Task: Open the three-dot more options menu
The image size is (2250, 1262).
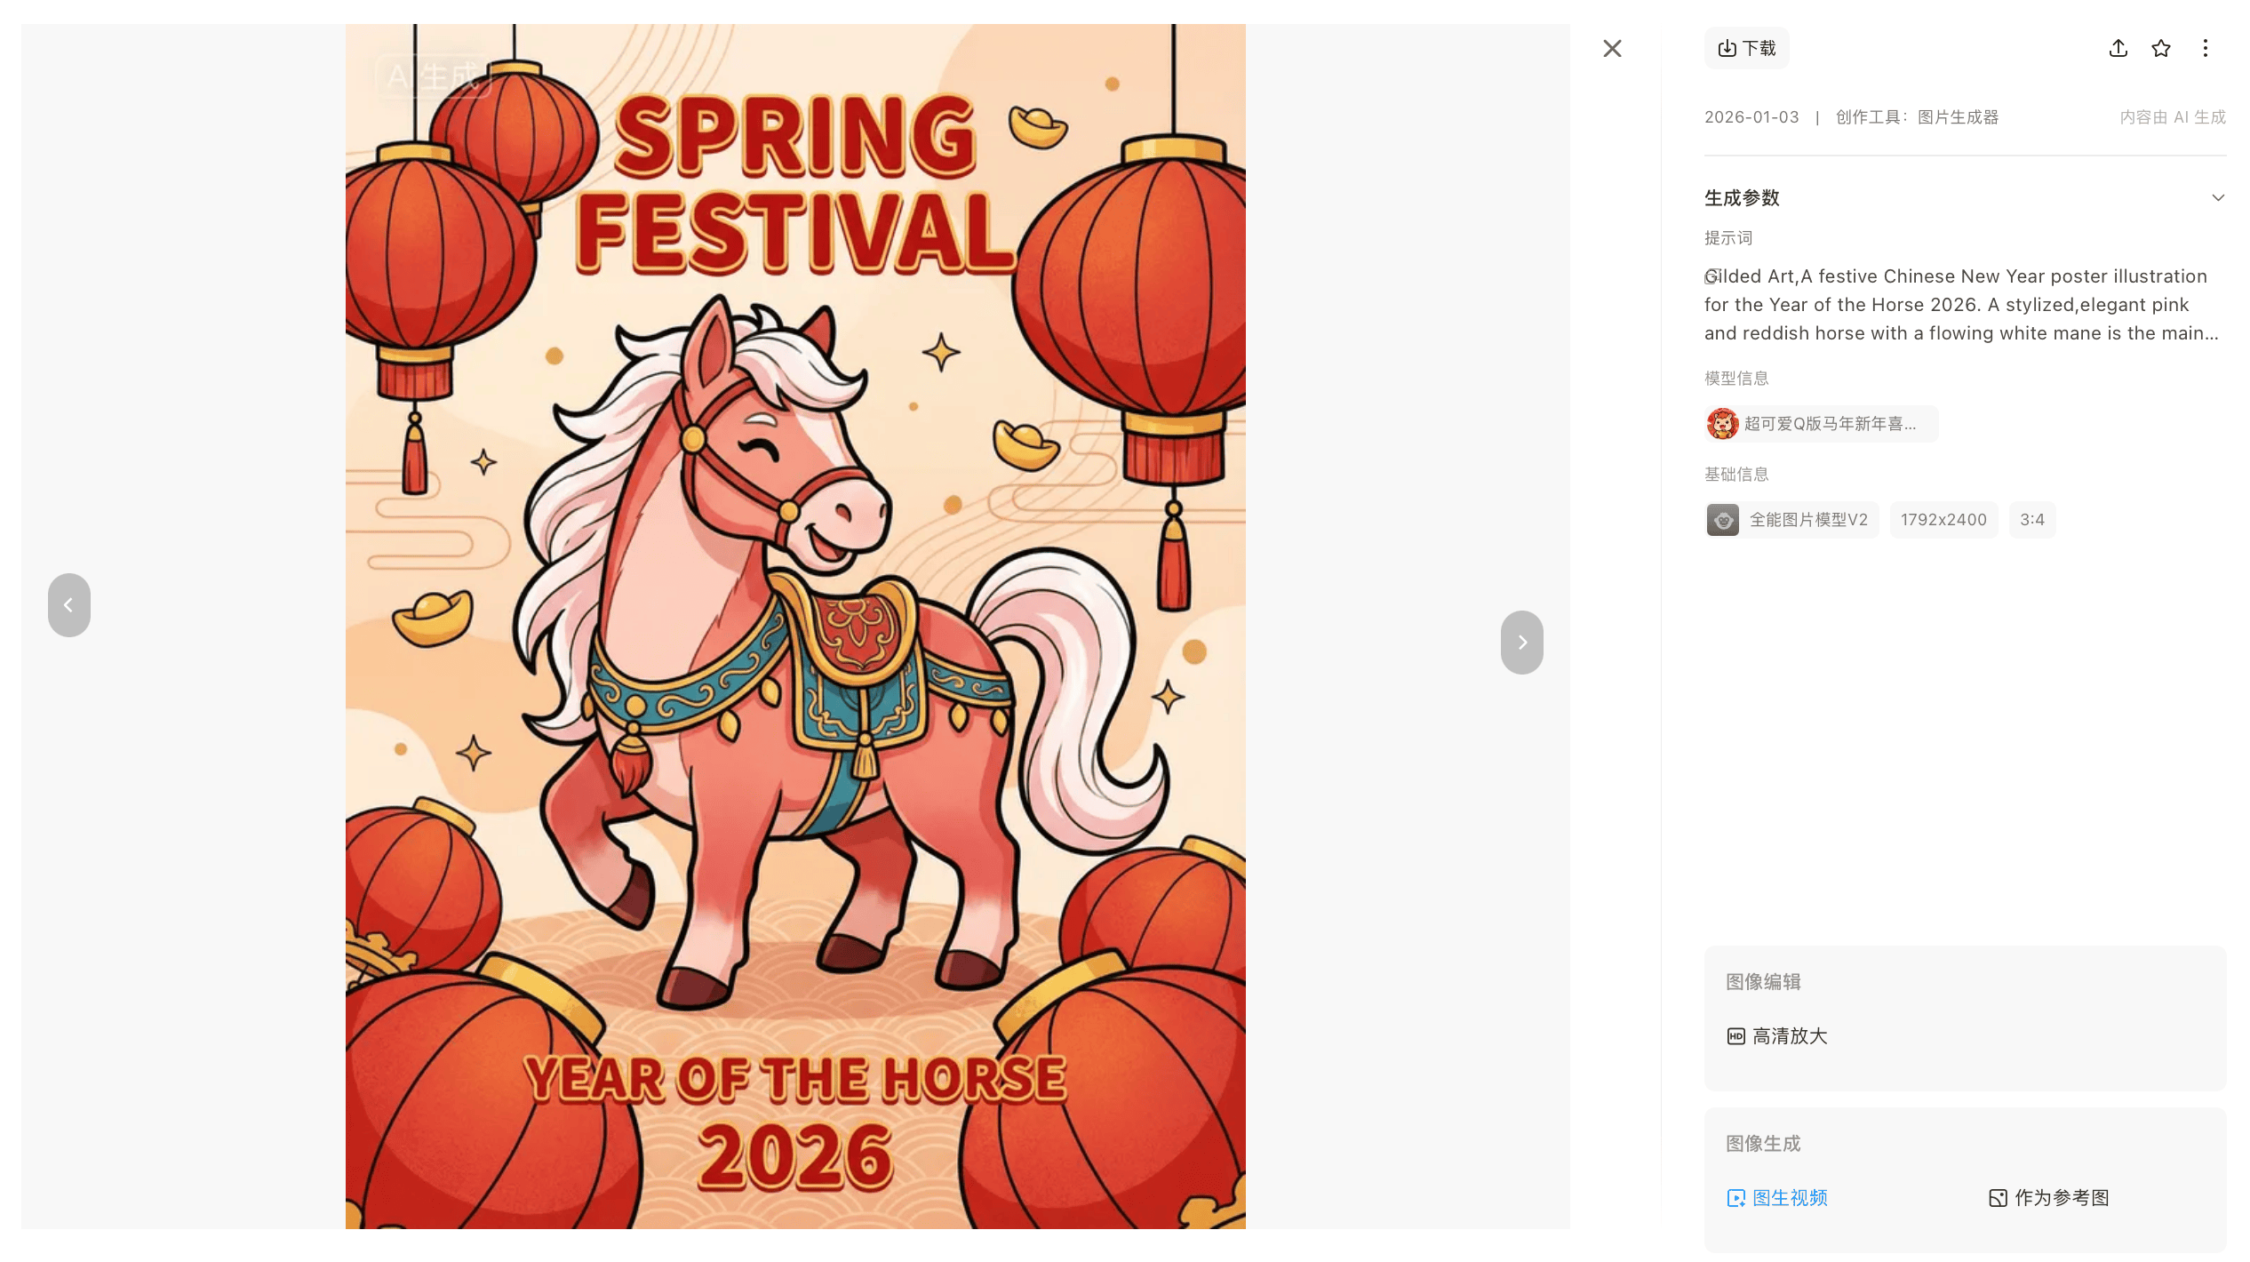Action: [2205, 48]
